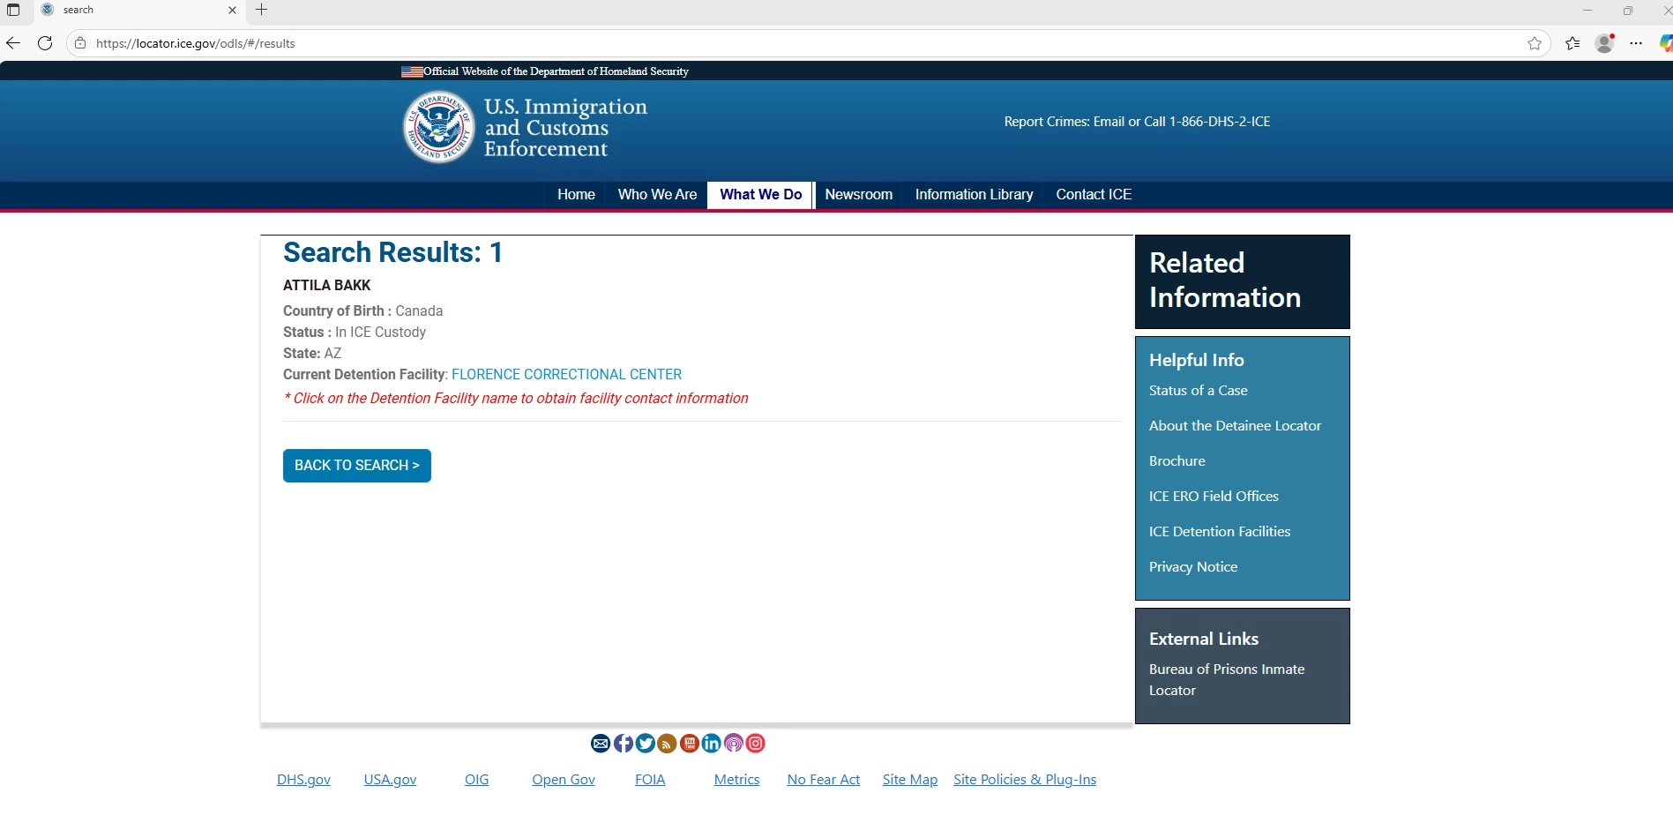Open the Copilot sidebar icon
Viewport: 1673px width, 823px height.
coord(1665,43)
